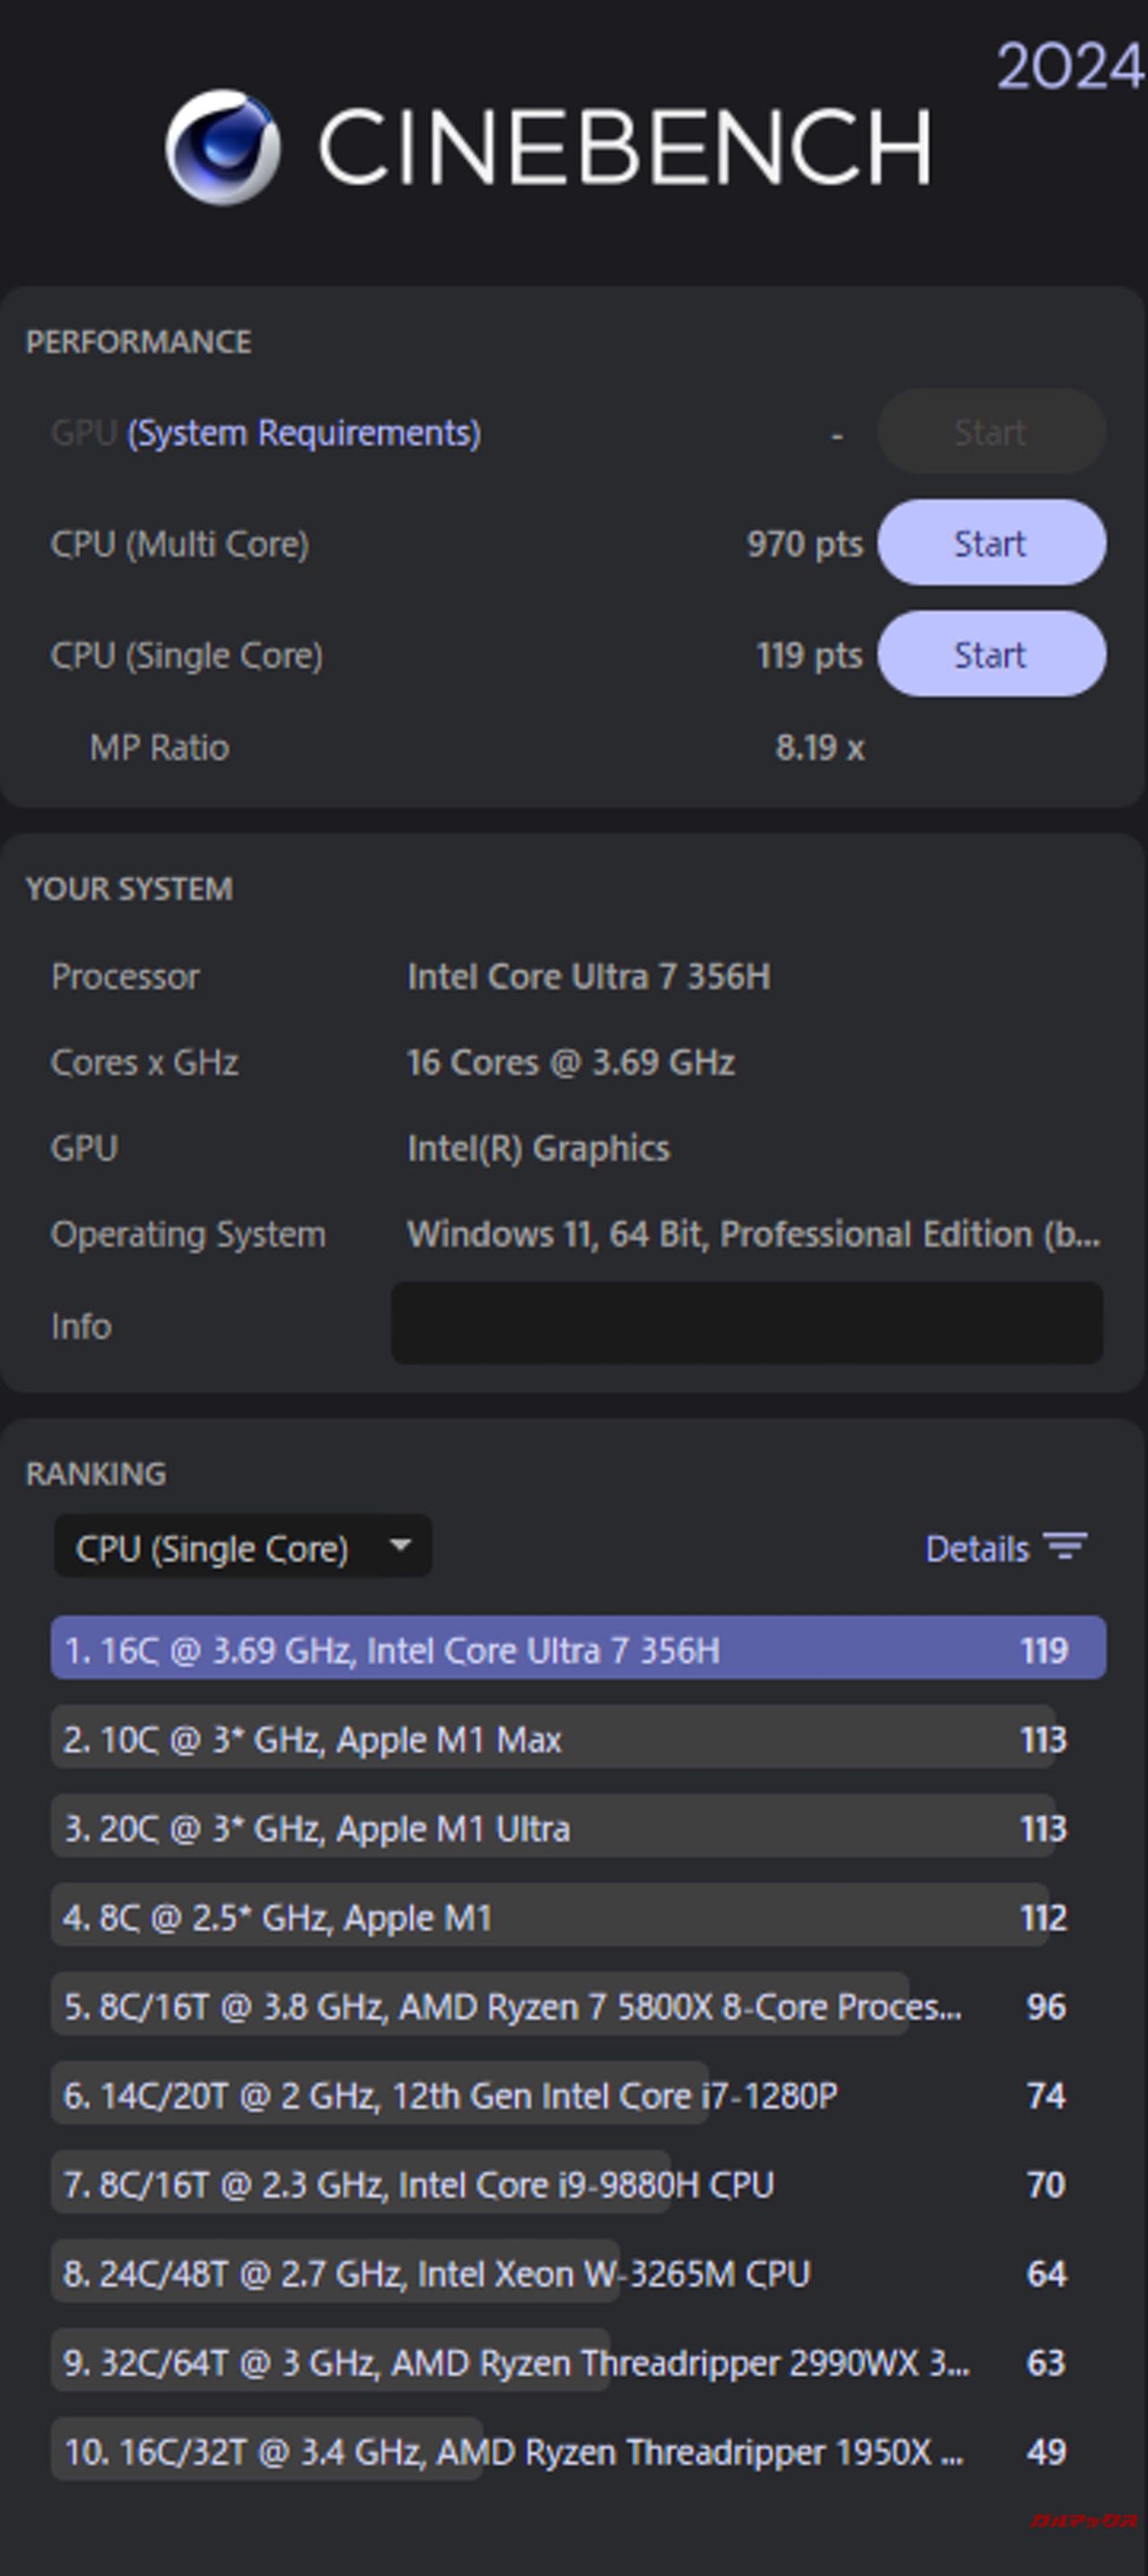
Task: Open the System Requirements link
Action: coord(304,433)
